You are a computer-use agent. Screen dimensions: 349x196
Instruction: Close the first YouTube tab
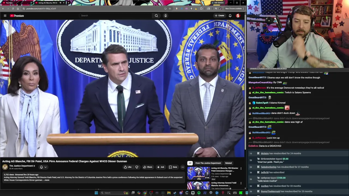31,3
